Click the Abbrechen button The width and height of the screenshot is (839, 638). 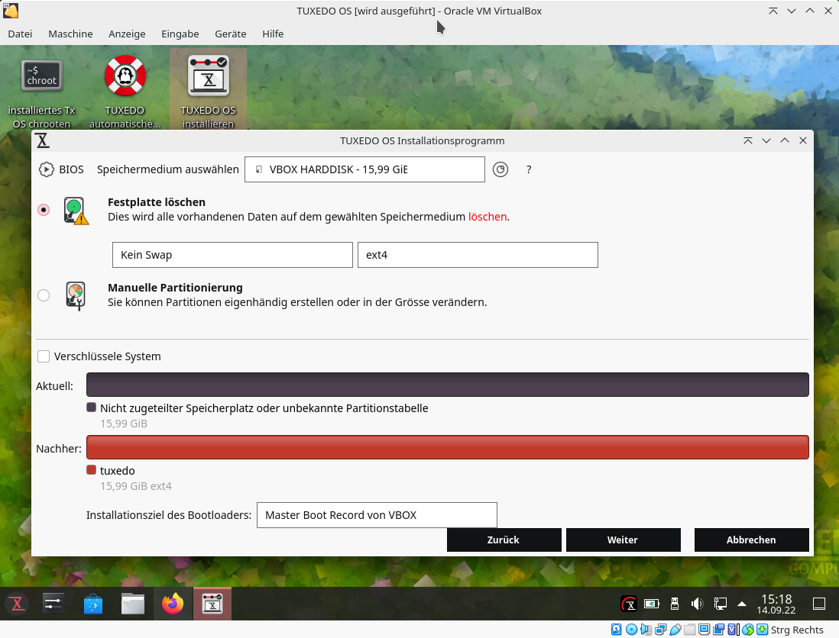[x=752, y=540]
